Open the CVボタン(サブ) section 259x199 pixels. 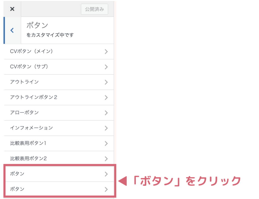tap(59, 67)
